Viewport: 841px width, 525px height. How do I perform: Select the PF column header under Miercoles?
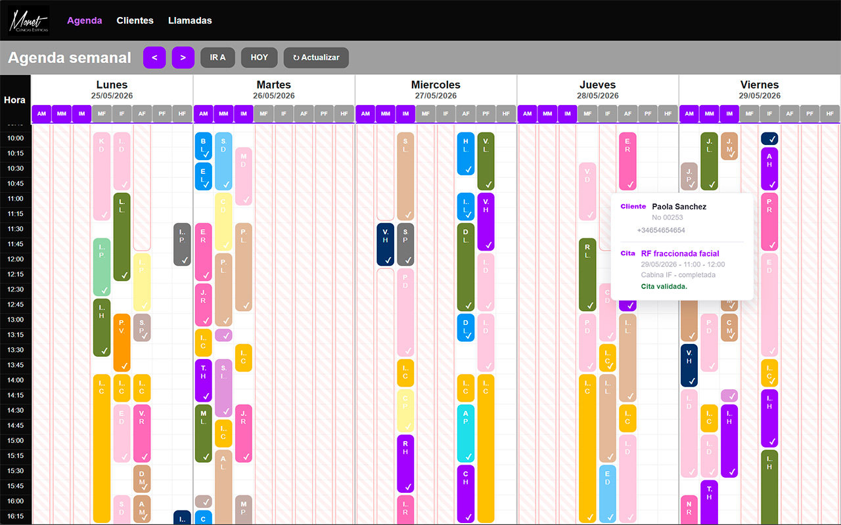[x=486, y=114]
